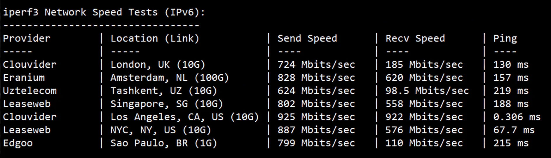Viewport: 551px width, 158px height.
Task: Click the Provider column header
Action: [27, 38]
